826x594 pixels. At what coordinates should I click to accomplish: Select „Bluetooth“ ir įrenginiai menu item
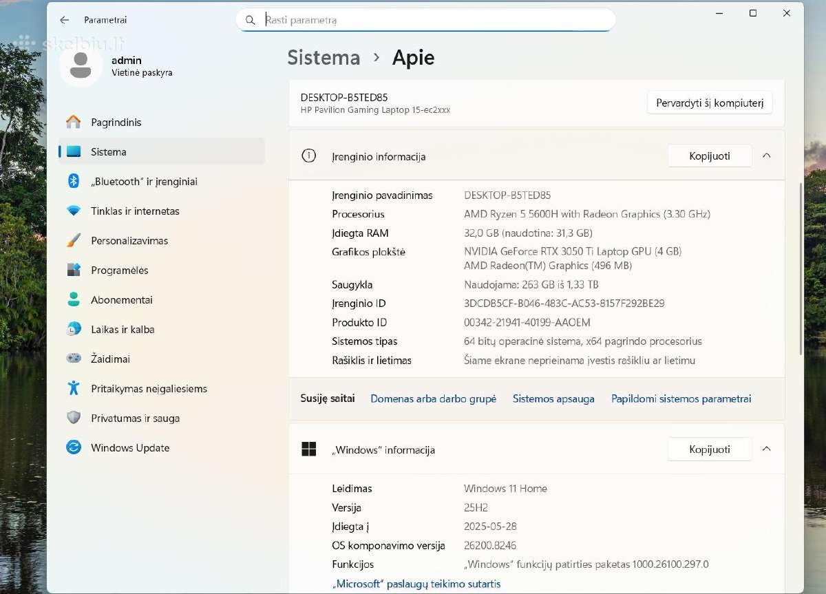162,182
